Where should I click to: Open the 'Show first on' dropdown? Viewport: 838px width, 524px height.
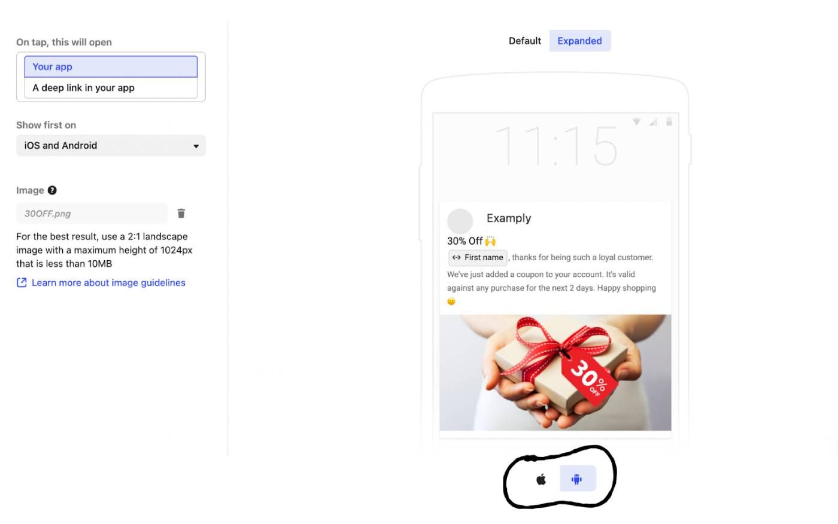click(x=111, y=145)
